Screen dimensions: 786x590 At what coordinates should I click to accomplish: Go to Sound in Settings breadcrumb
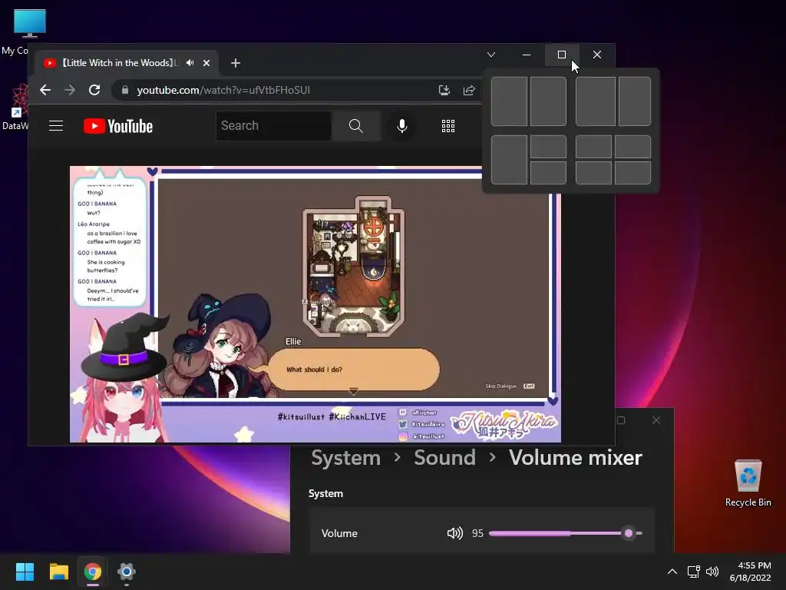(444, 458)
